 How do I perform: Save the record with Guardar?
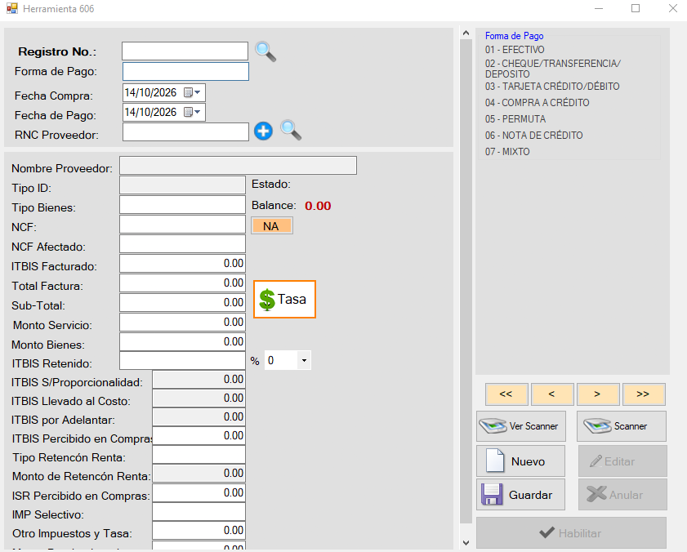click(521, 495)
